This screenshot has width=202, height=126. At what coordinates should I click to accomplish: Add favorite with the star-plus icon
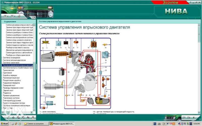[x=18, y=117]
